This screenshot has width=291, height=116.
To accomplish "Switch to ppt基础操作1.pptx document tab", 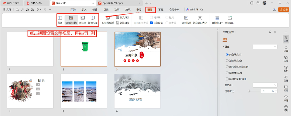I will pos(118,3).
